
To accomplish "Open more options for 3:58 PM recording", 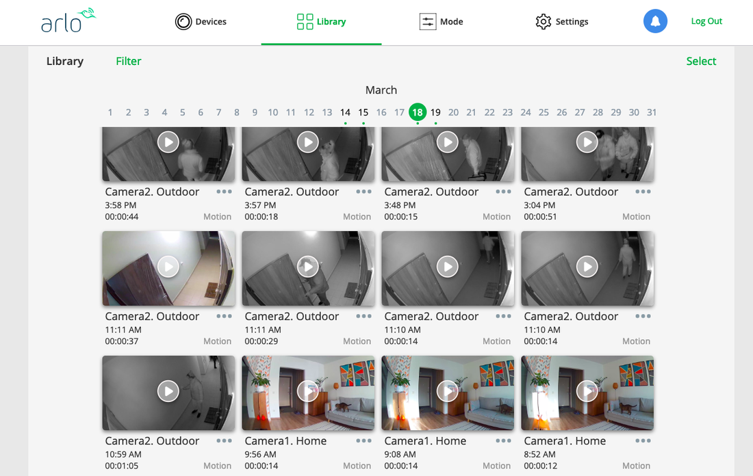I will pyautogui.click(x=224, y=191).
